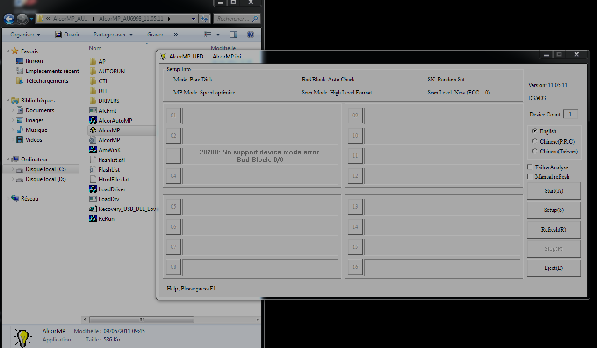The width and height of the screenshot is (597, 348).
Task: Click the Setup(S) button
Action: point(554,210)
